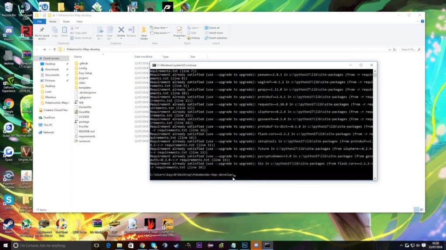446x250 pixels.
Task: Switch to the View tab
Action: point(80,21)
